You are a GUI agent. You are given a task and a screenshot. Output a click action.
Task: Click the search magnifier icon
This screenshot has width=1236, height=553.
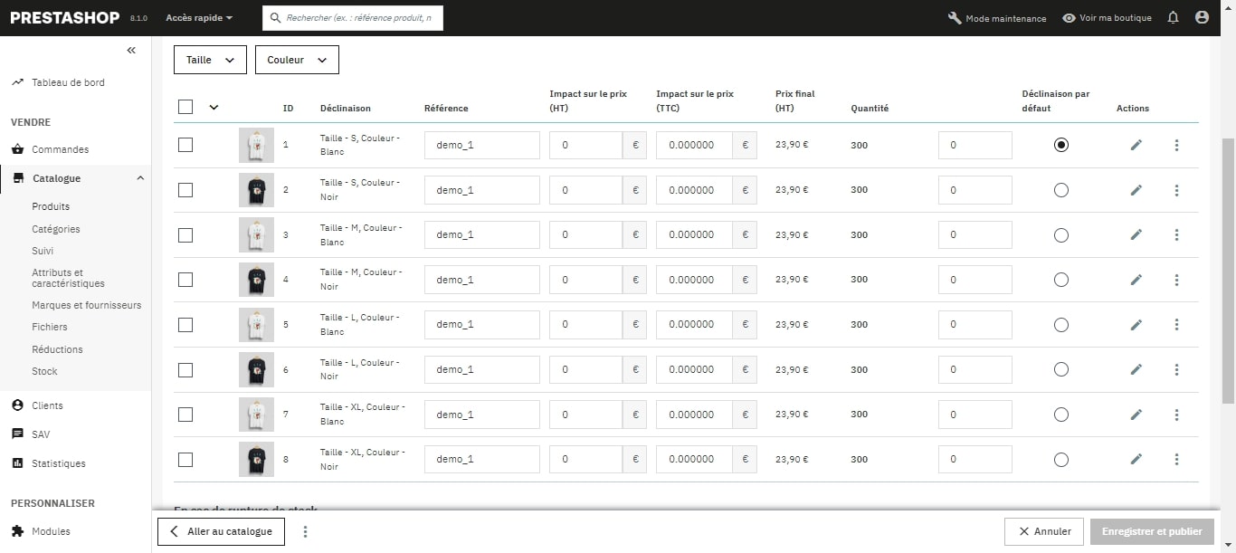click(276, 17)
